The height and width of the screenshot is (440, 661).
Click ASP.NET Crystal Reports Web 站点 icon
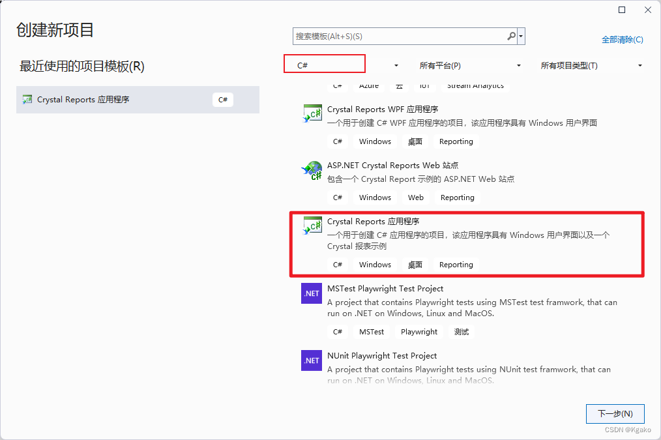coord(312,170)
